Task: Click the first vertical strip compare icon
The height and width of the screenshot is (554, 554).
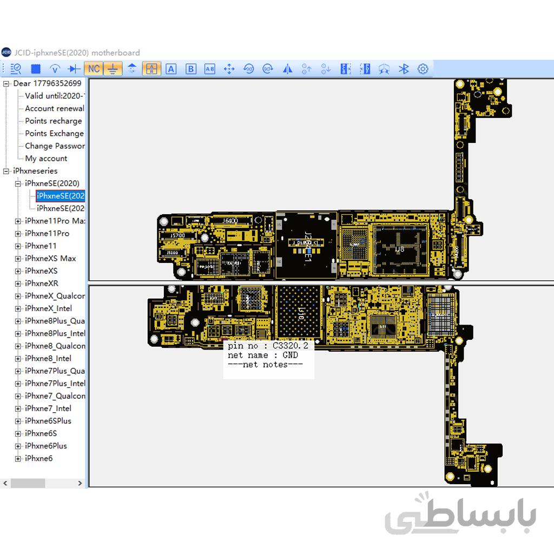Action: pos(346,69)
